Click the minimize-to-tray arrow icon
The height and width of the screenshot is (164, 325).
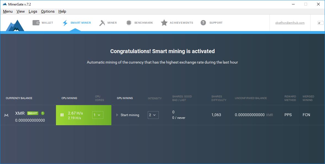(320, 23)
